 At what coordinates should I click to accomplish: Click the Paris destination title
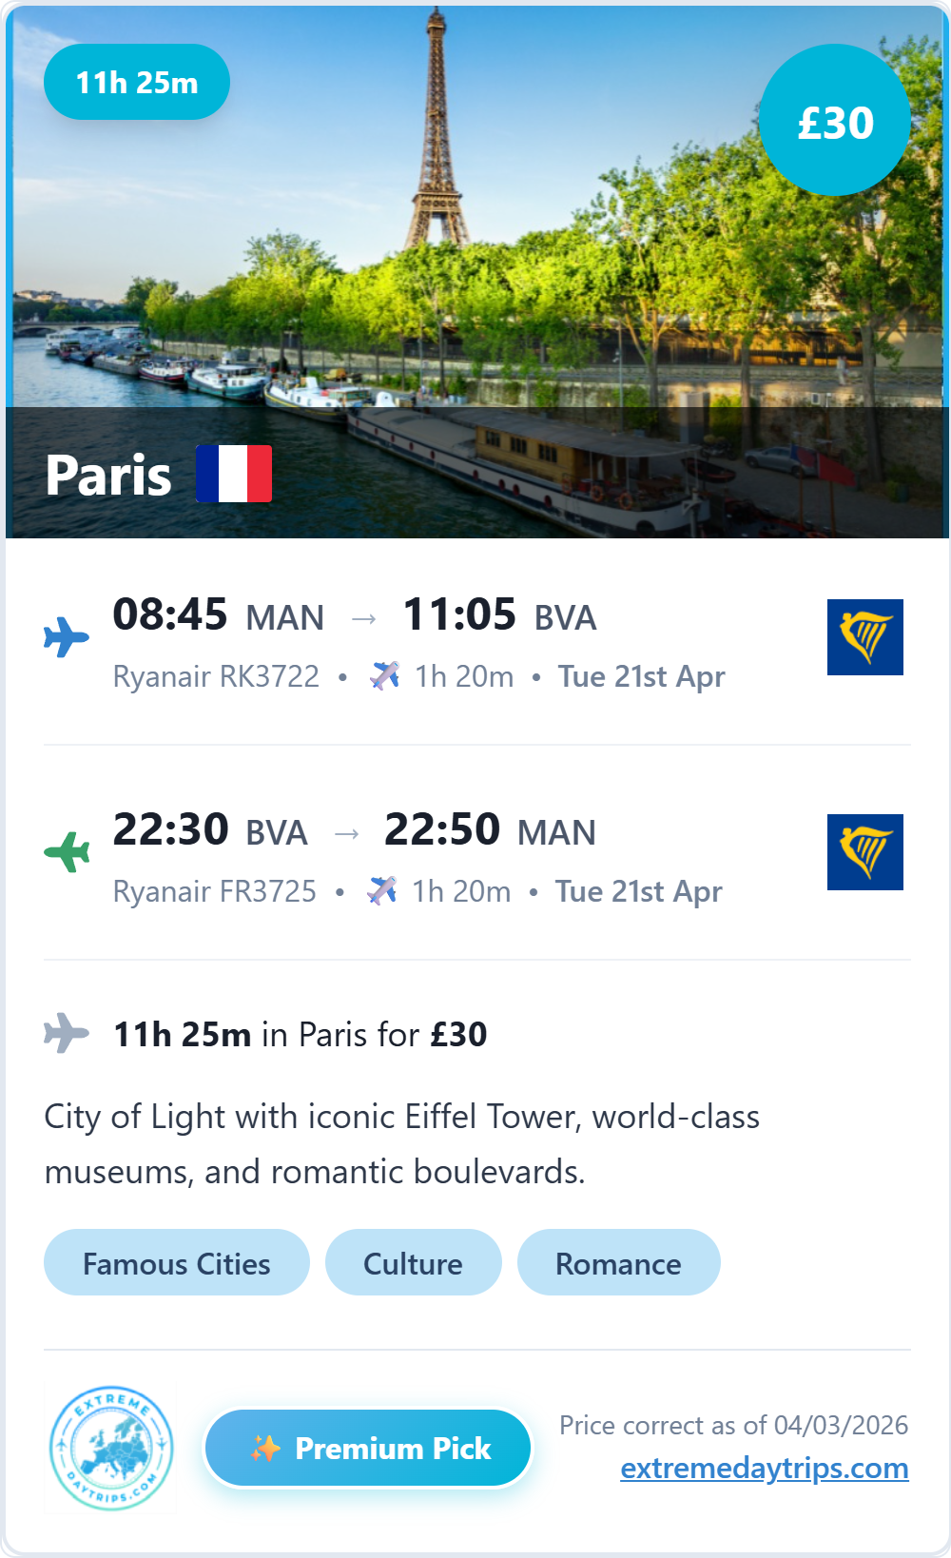click(108, 475)
